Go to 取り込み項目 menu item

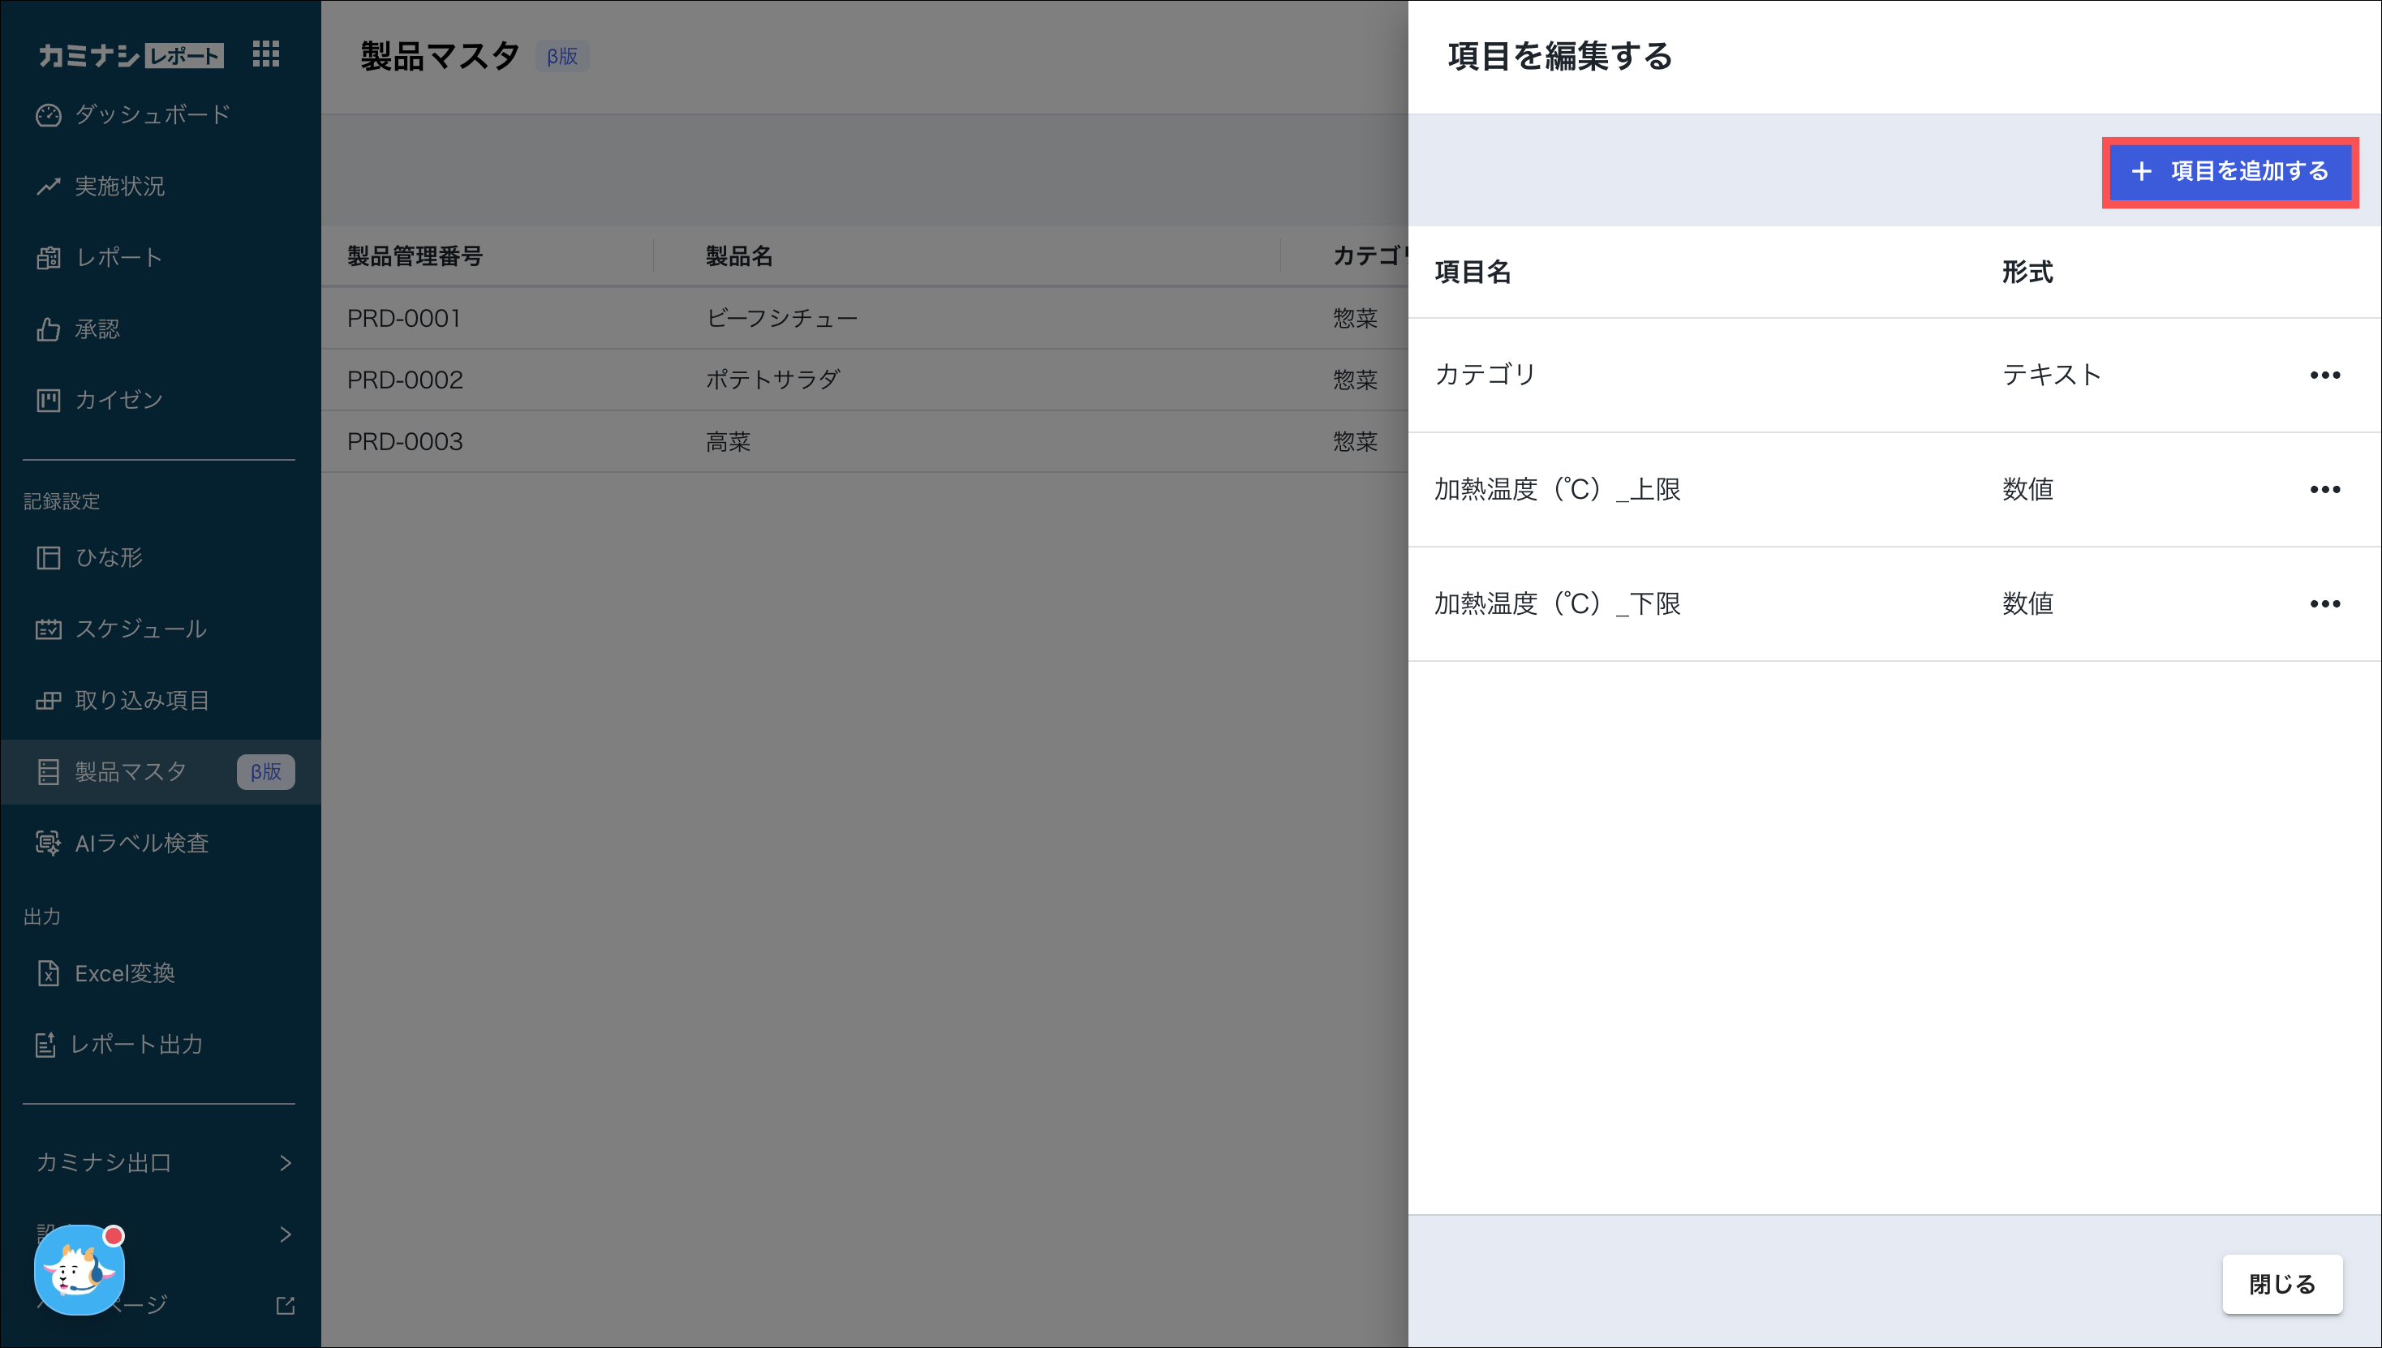(x=142, y=700)
